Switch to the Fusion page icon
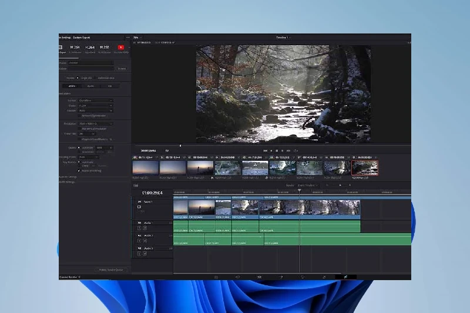 (281, 277)
